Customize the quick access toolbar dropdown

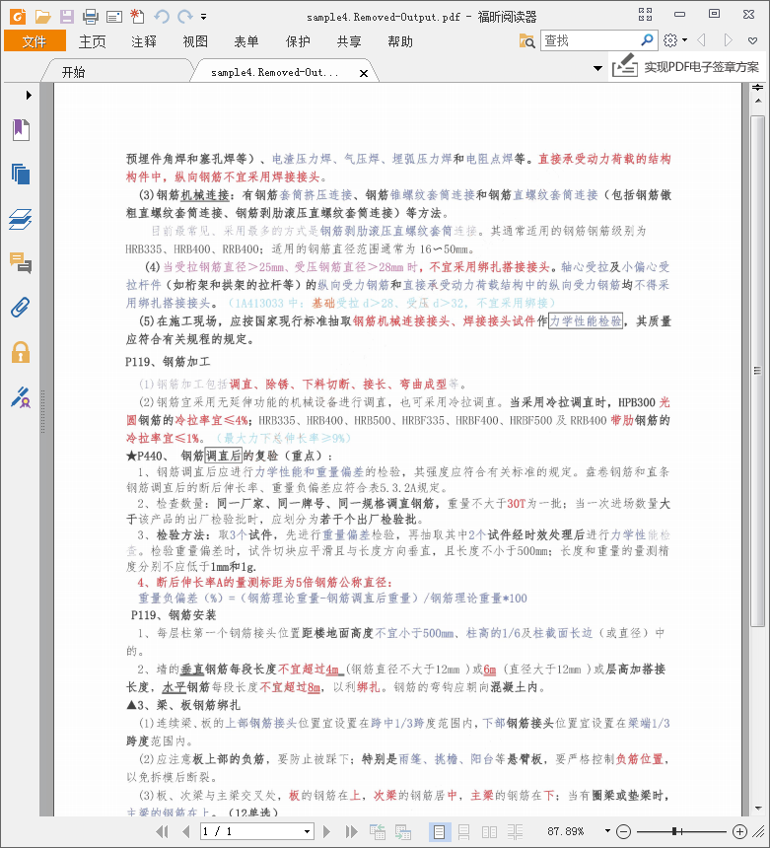coord(203,17)
